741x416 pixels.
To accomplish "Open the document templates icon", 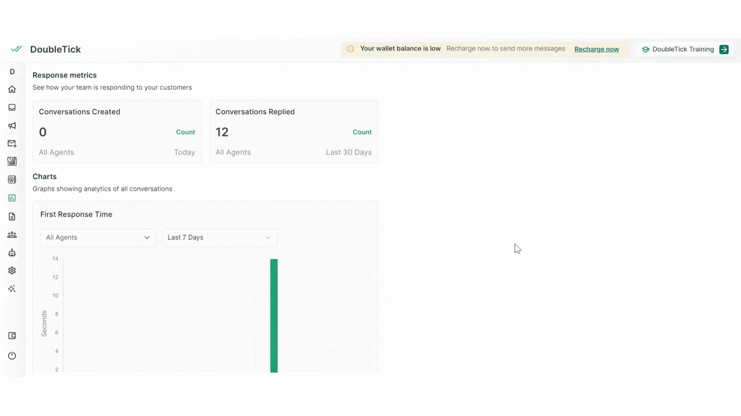I will pos(12,216).
